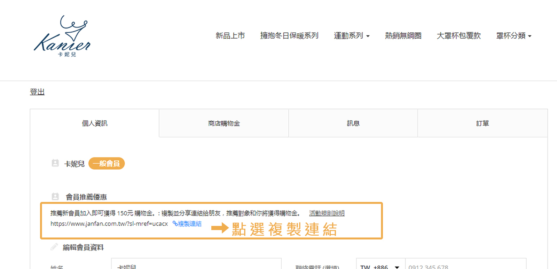
Task: Open the TW +886 country code dropdown
Action: click(380, 266)
